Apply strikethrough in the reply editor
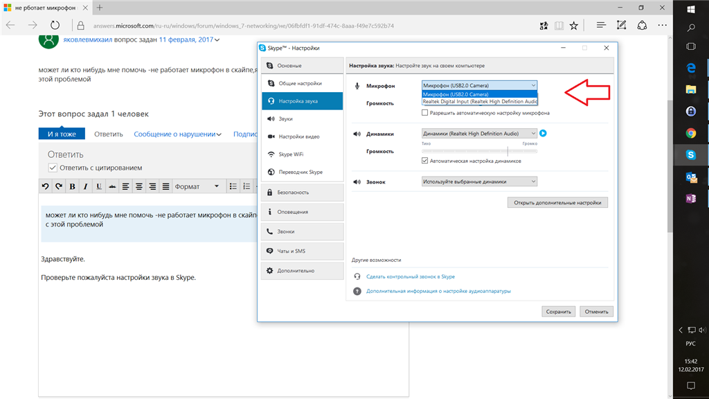This screenshot has width=709, height=399. [112, 186]
